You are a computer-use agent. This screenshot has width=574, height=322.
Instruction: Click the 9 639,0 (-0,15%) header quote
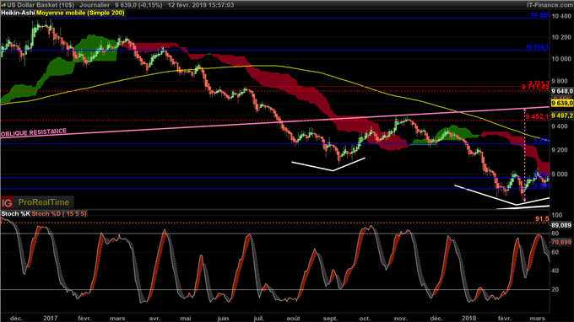pyautogui.click(x=138, y=5)
